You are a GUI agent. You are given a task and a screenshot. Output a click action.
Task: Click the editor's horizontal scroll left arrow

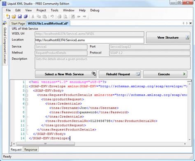pyautogui.click(x=14, y=144)
